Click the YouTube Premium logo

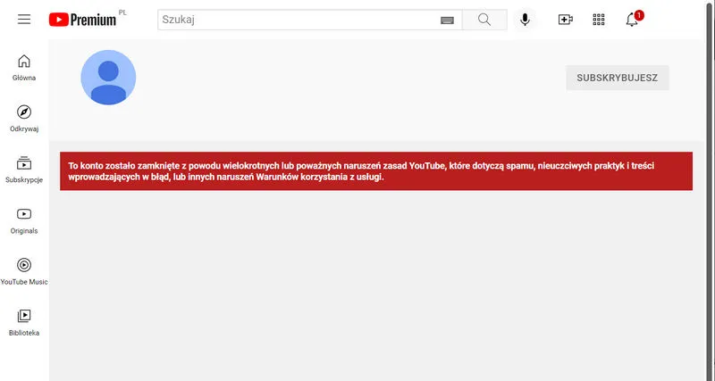[82, 20]
